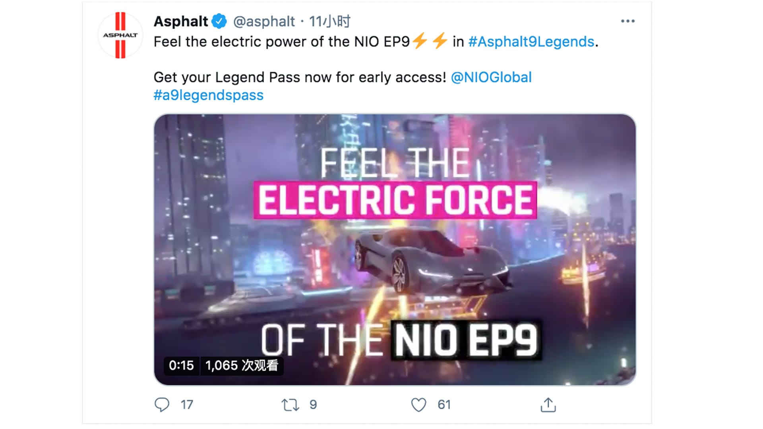763x429 pixels.
Task: Play the NIO EP9 video
Action: click(395, 249)
